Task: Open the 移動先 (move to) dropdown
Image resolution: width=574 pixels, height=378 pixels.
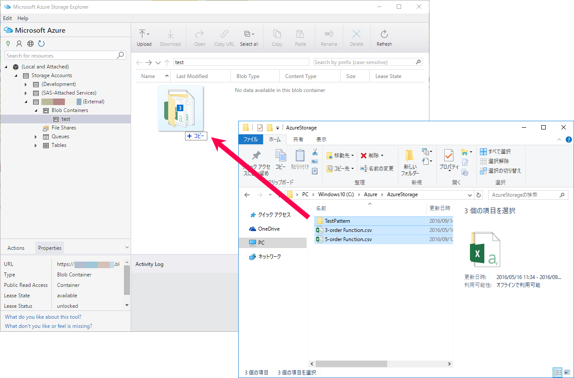Action: click(x=340, y=156)
